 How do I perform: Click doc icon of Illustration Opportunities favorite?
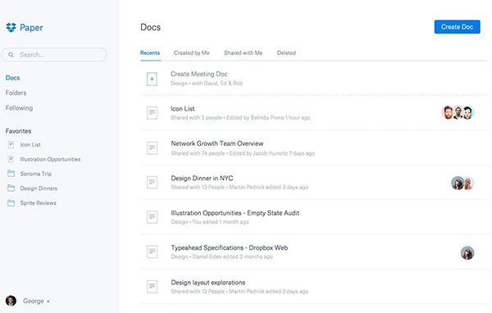pos(11,159)
